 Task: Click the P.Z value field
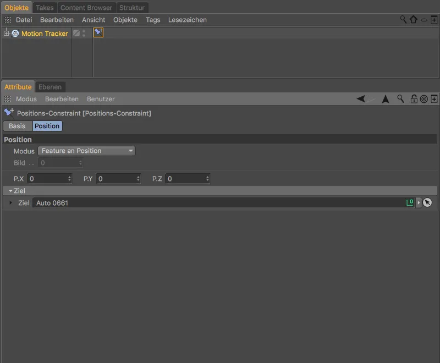(x=188, y=179)
